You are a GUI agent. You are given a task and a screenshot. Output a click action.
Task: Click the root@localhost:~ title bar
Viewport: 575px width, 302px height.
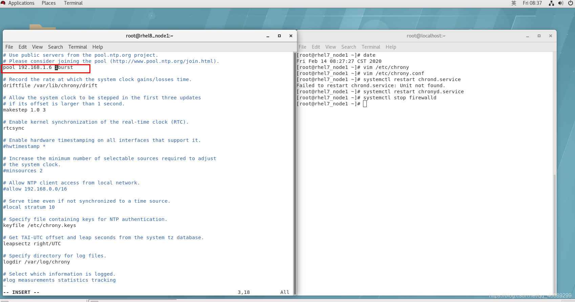(x=426, y=36)
